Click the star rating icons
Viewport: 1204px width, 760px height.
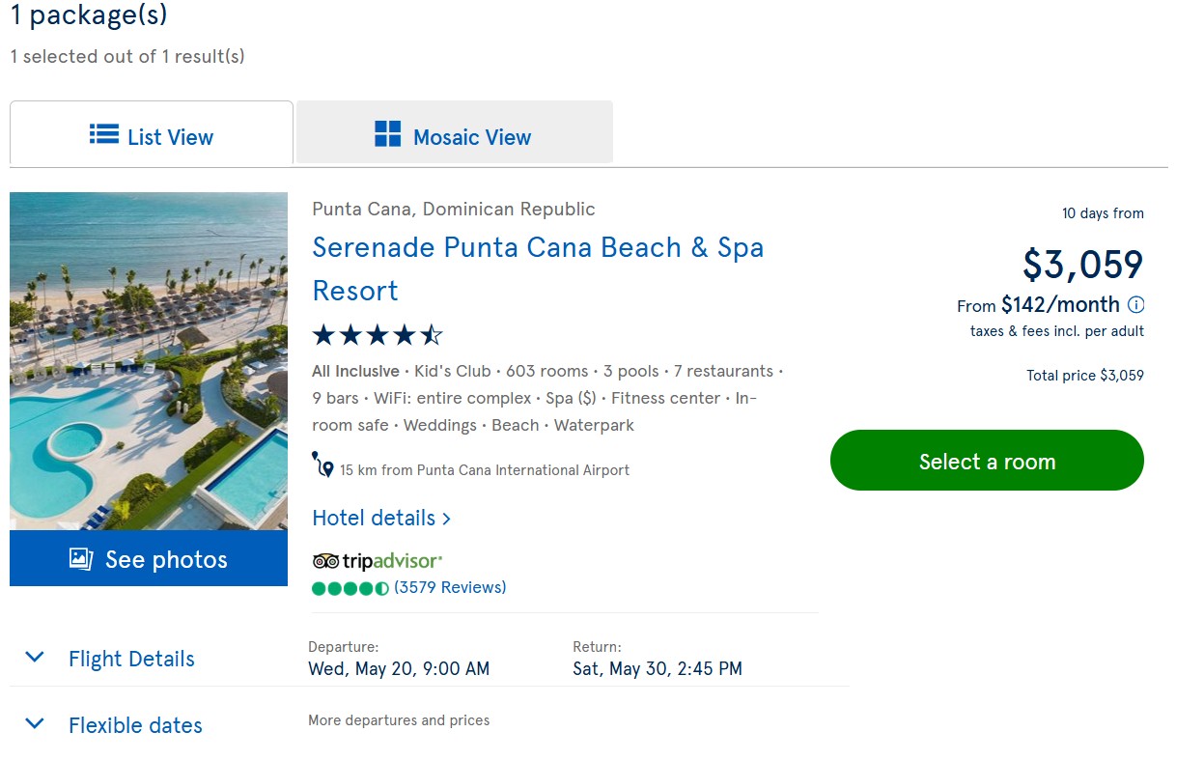(377, 336)
